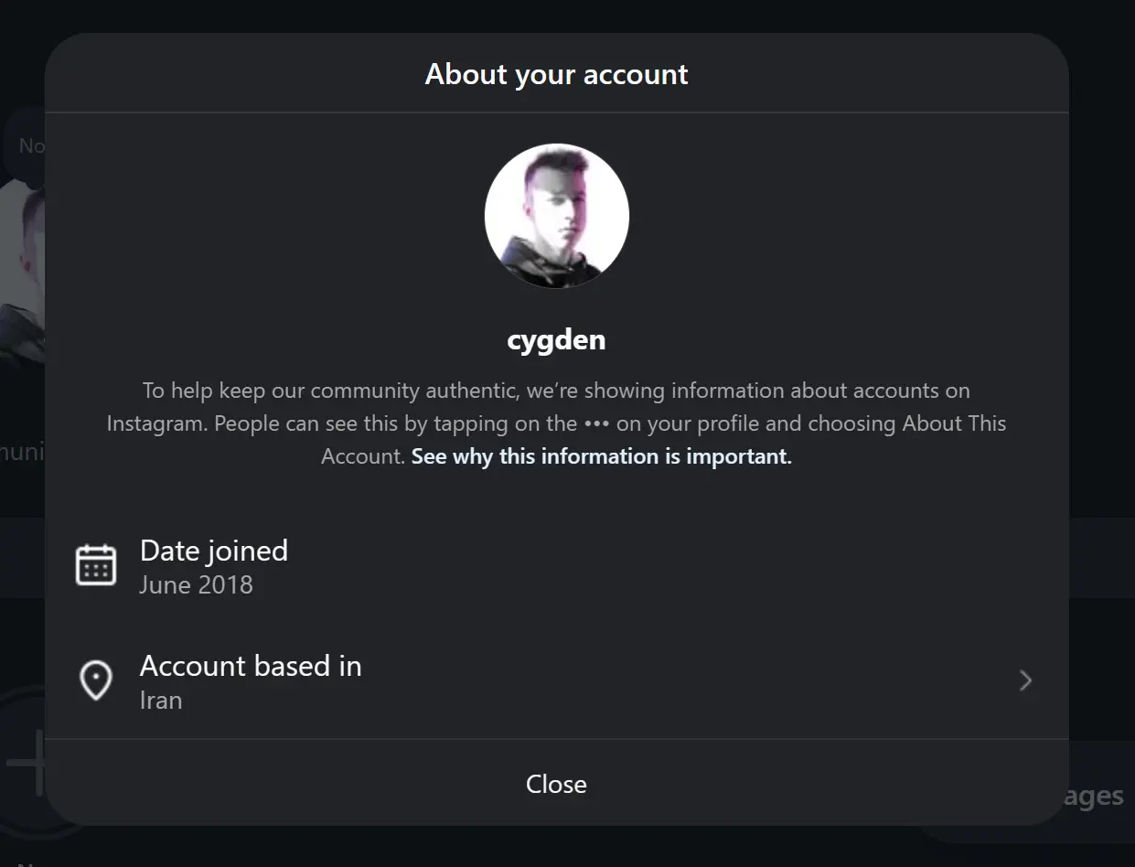Click the "June 2018" join date

(196, 585)
